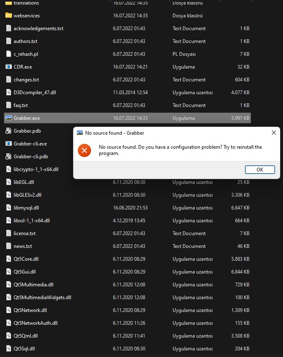
Task: Select the Qt5Multimedia.dll icon
Action: (x=9, y=284)
